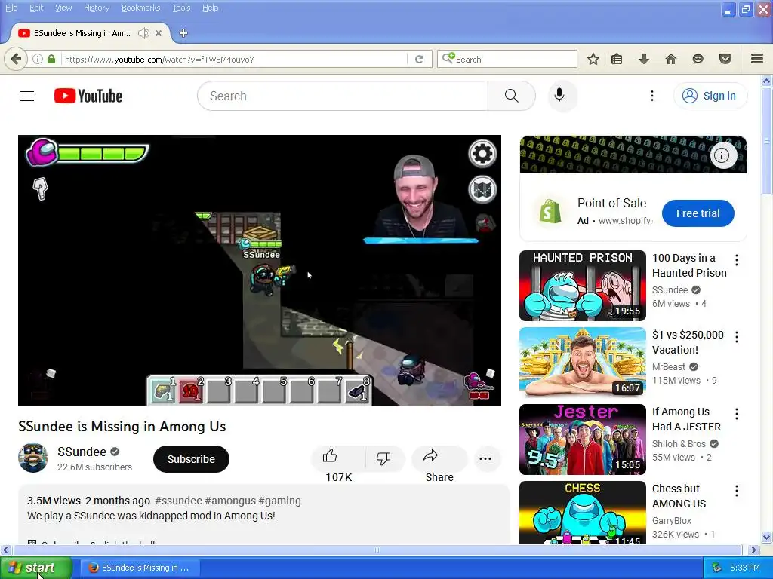773x579 pixels.
Task: Go to the Firefox home page icon
Action: 670,59
